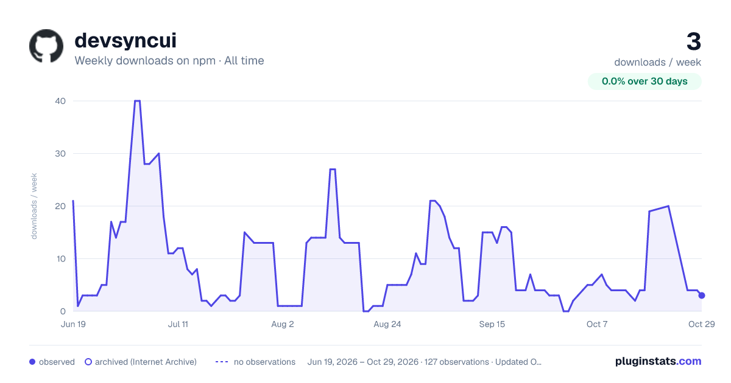
Task: Click the y-axis label '10'
Action: (61, 258)
